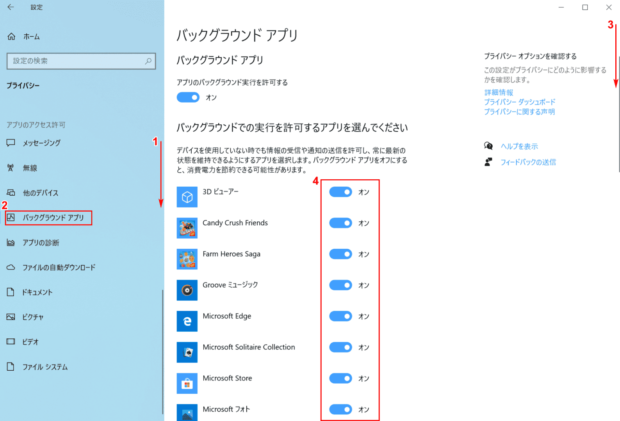Click the 3D Viewer app icon
This screenshot has width=620, height=421.
(187, 197)
